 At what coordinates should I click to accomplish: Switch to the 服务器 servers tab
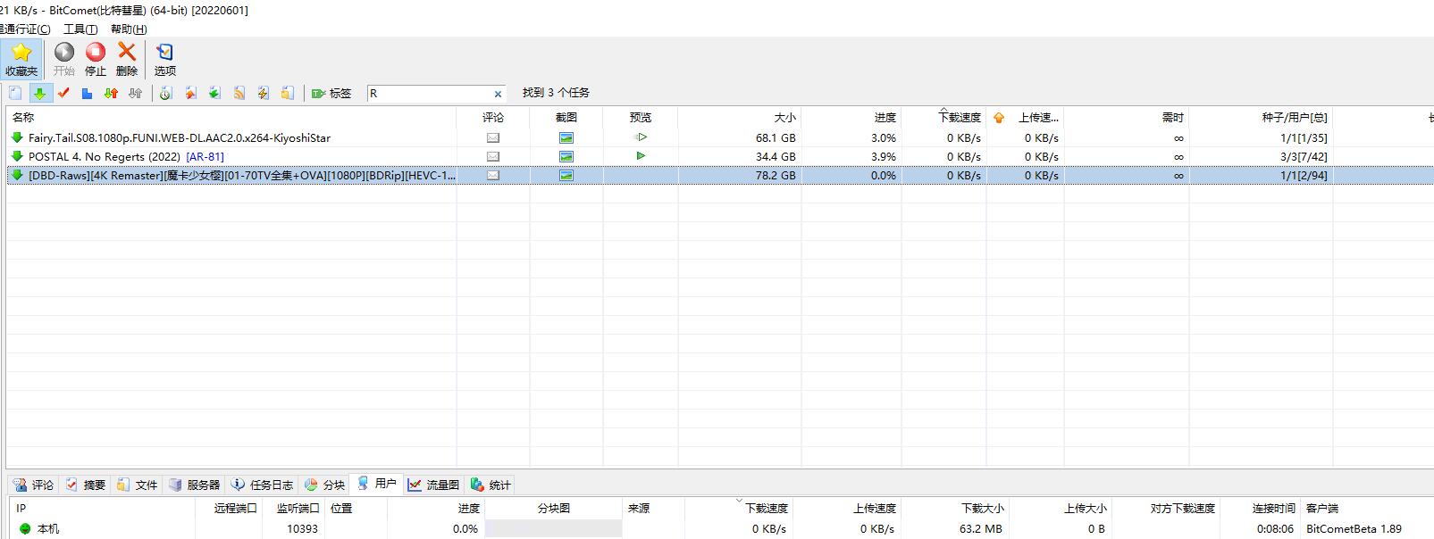[194, 485]
